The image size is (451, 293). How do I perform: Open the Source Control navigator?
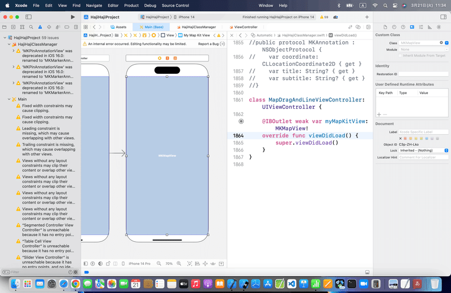[x=13, y=27]
